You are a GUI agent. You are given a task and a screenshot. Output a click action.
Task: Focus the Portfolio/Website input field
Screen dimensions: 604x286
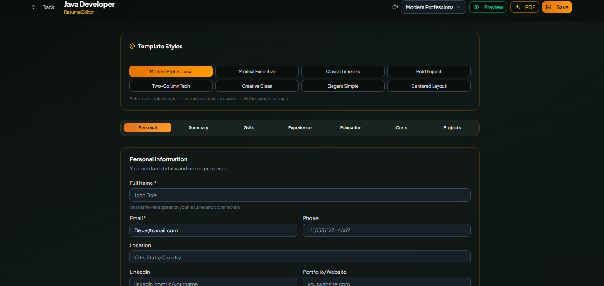pos(386,282)
